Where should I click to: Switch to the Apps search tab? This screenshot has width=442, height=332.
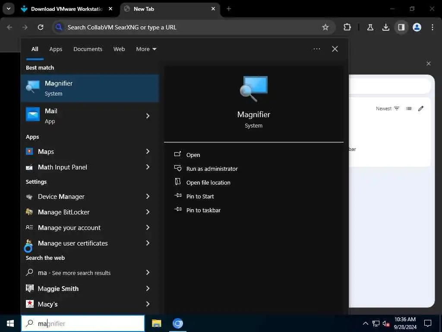click(x=56, y=49)
